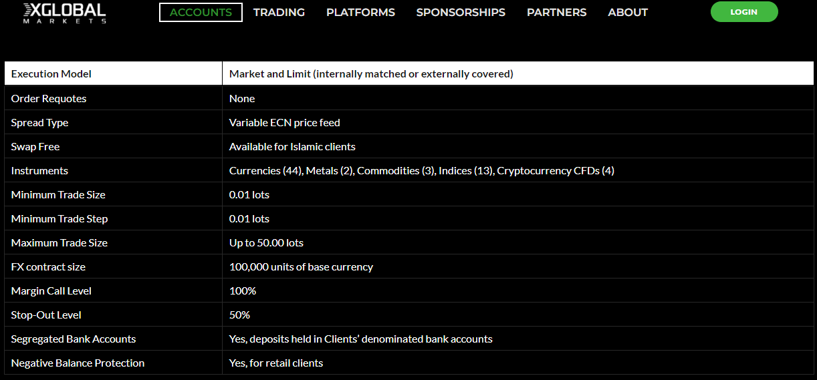This screenshot has width=817, height=380.
Task: Open the PLATFORMS menu
Action: [x=360, y=12]
